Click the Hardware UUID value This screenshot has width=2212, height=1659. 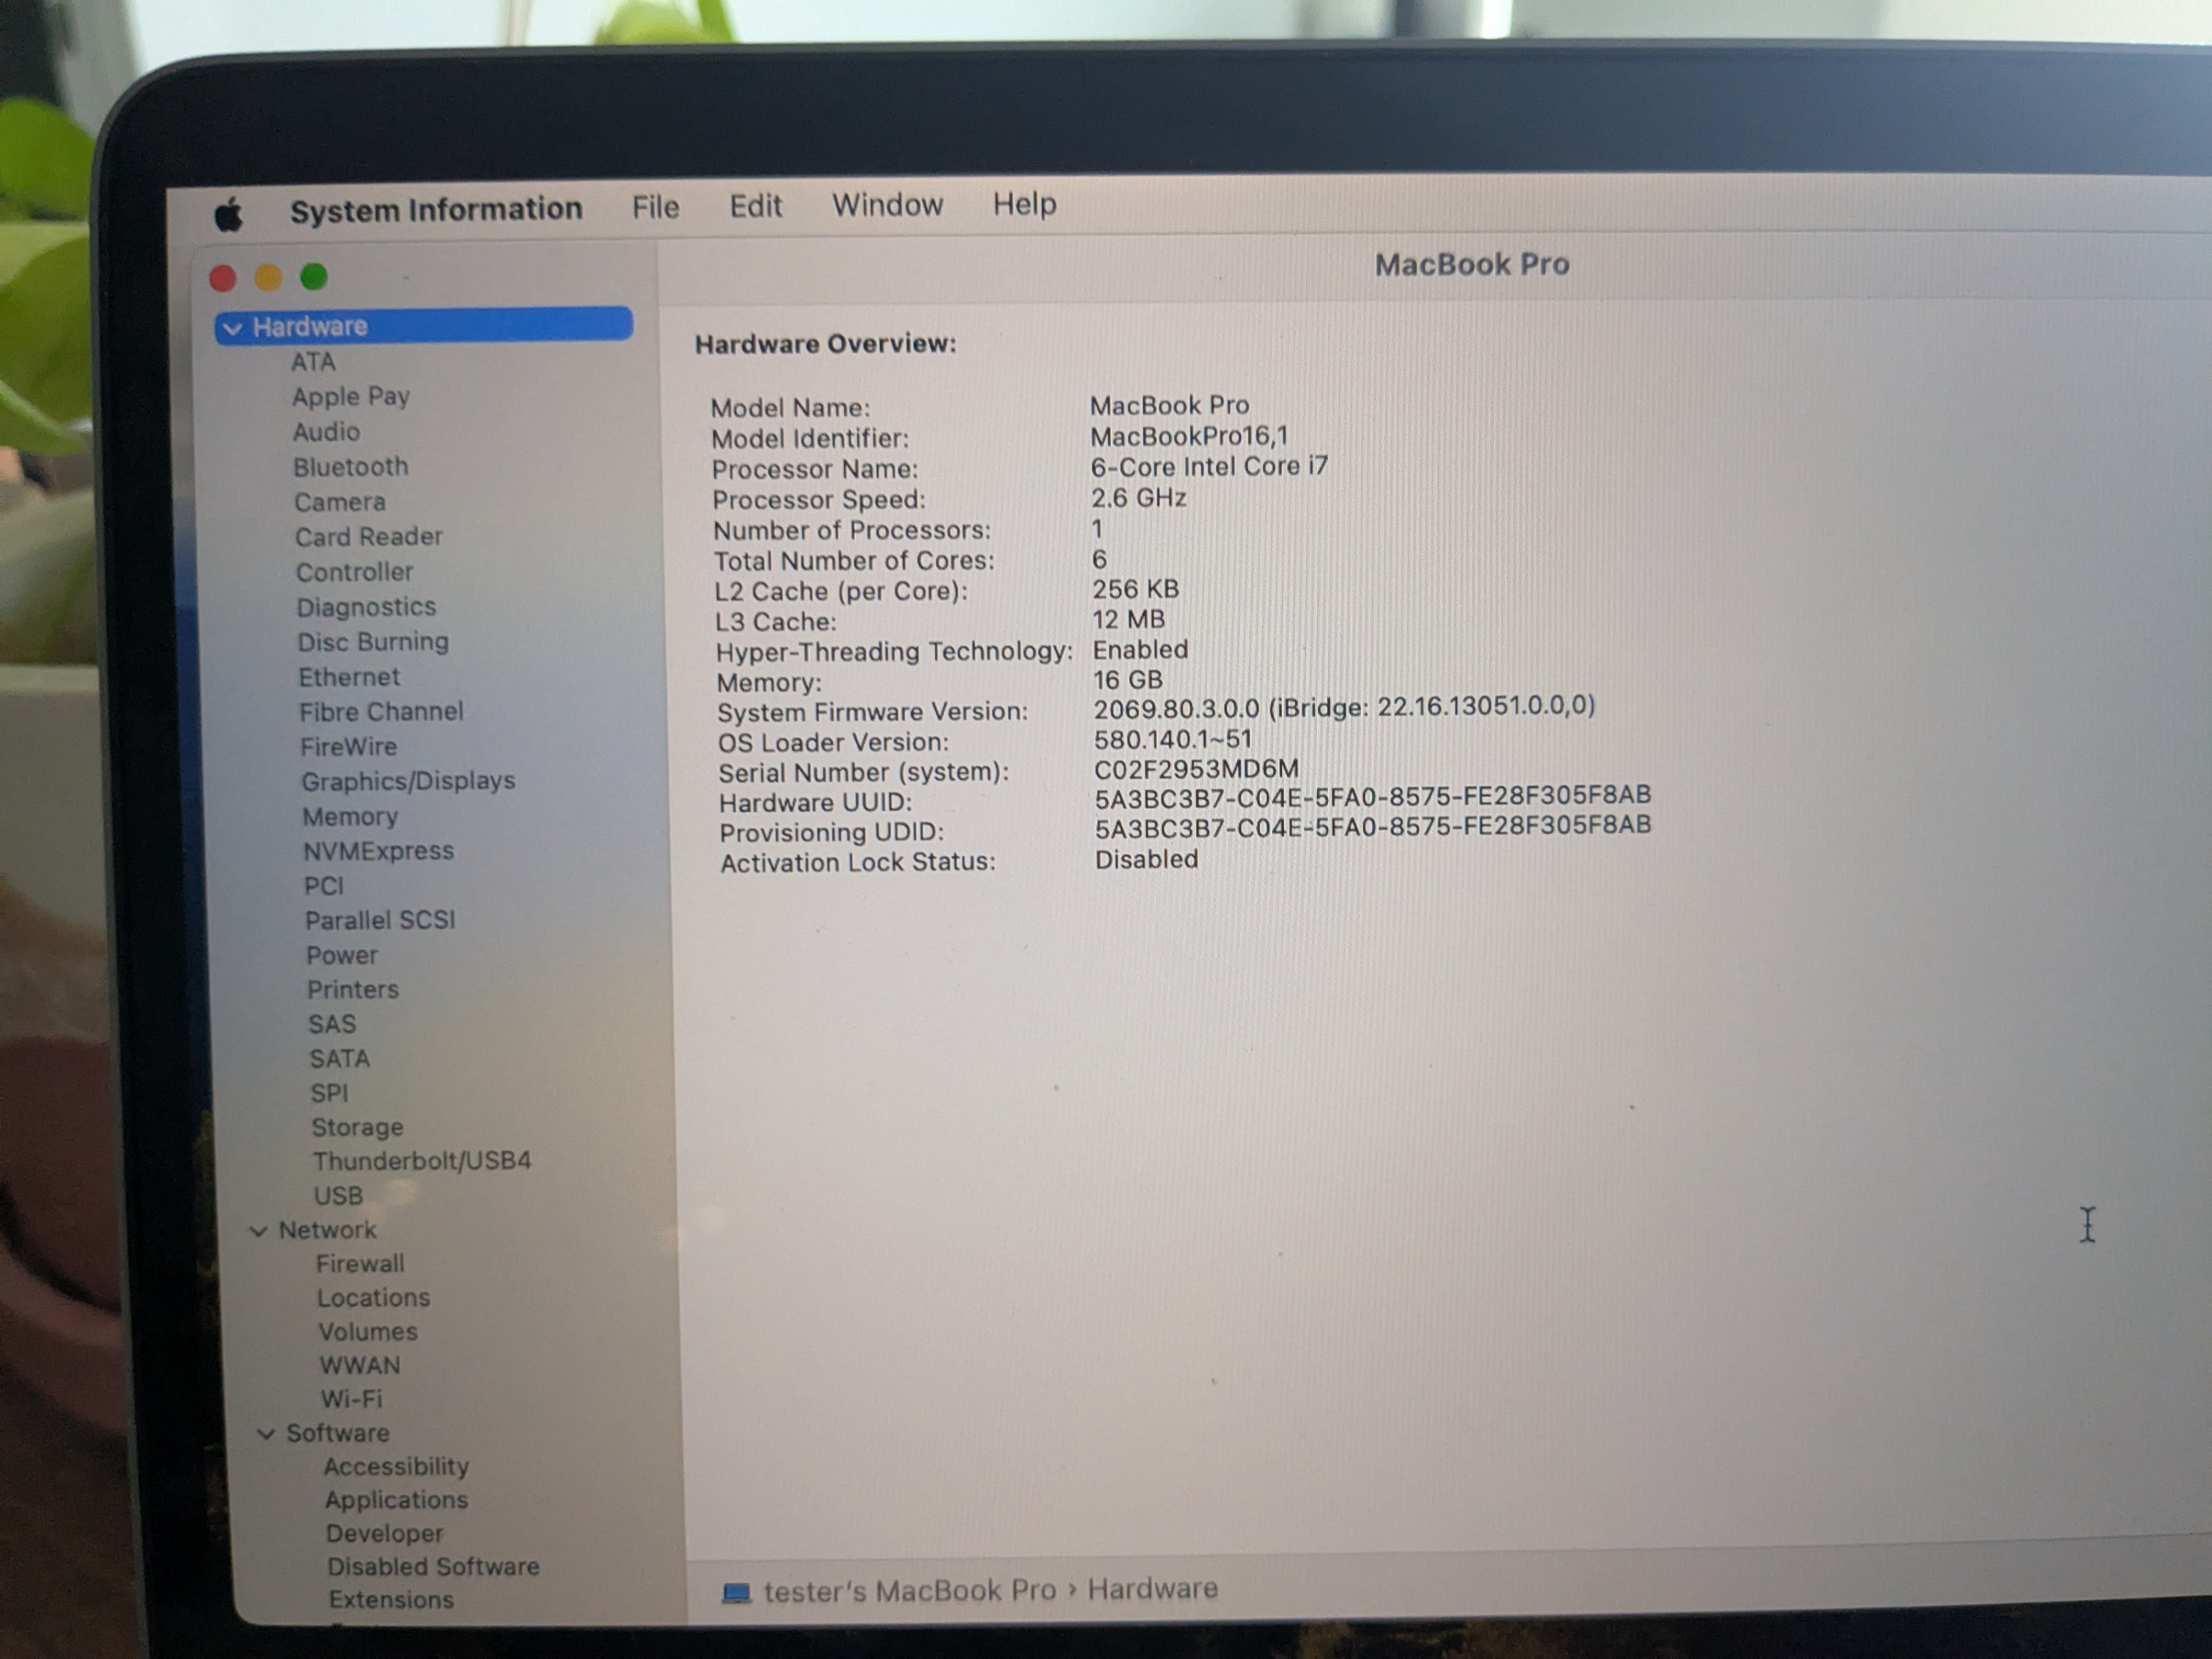click(x=1372, y=797)
